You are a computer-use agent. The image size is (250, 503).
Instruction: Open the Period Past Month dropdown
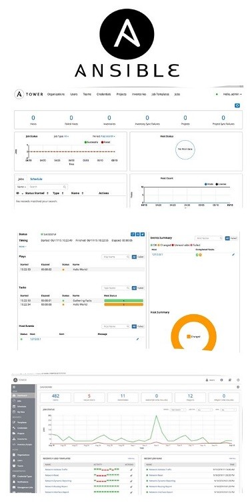(x=104, y=136)
